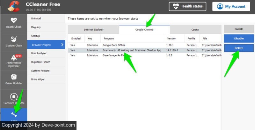Open Performance Optimizer rocket icon
This screenshot has height=130, width=255.
pyautogui.click(x=14, y=58)
